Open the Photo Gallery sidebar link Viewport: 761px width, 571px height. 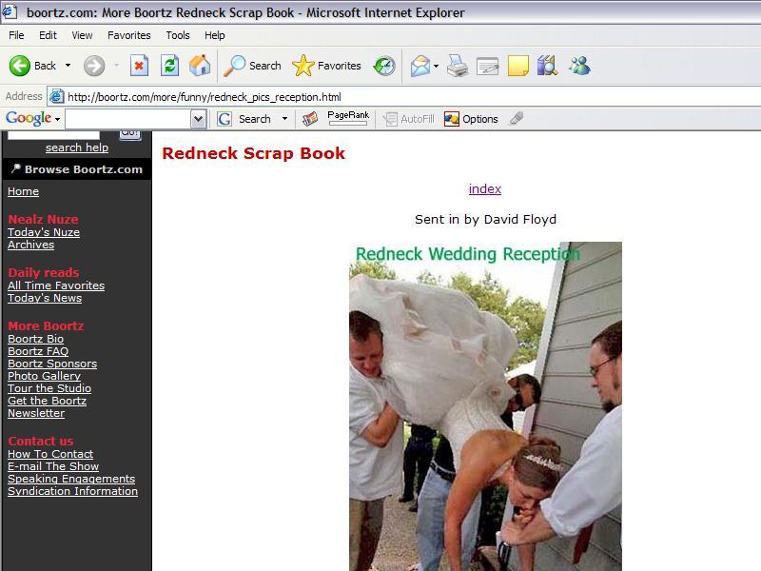click(44, 376)
